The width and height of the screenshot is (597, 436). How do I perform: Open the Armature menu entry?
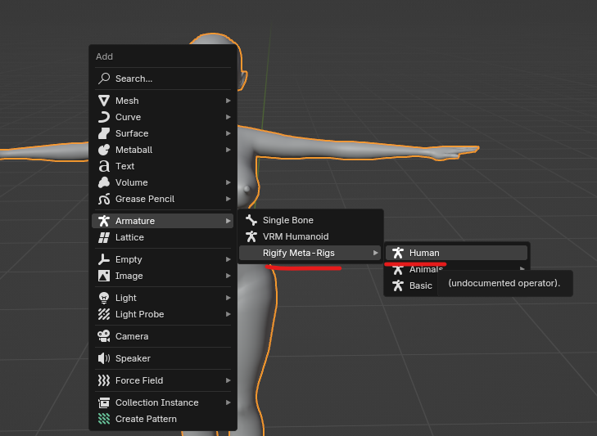tap(163, 221)
